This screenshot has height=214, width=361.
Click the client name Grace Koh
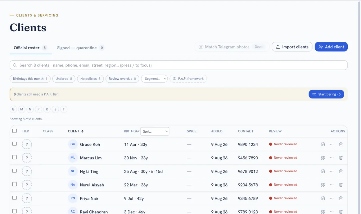[90, 144]
